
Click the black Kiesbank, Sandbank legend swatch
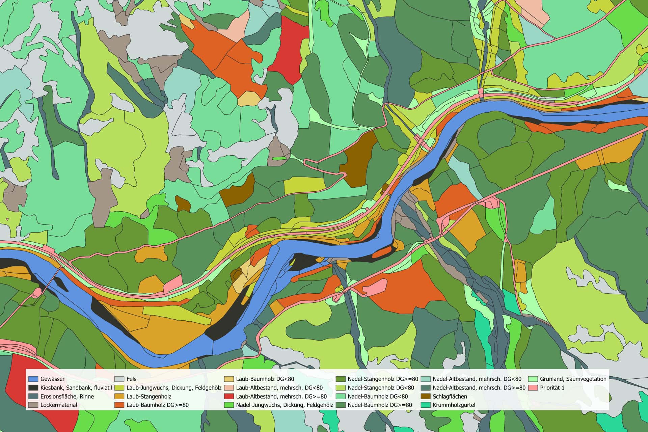click(33, 388)
